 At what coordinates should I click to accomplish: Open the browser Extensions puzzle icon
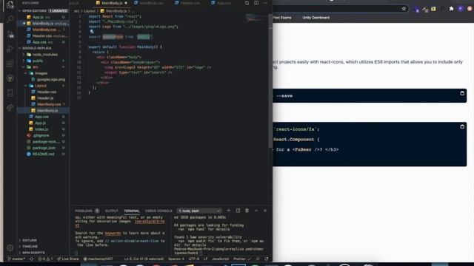451,9
